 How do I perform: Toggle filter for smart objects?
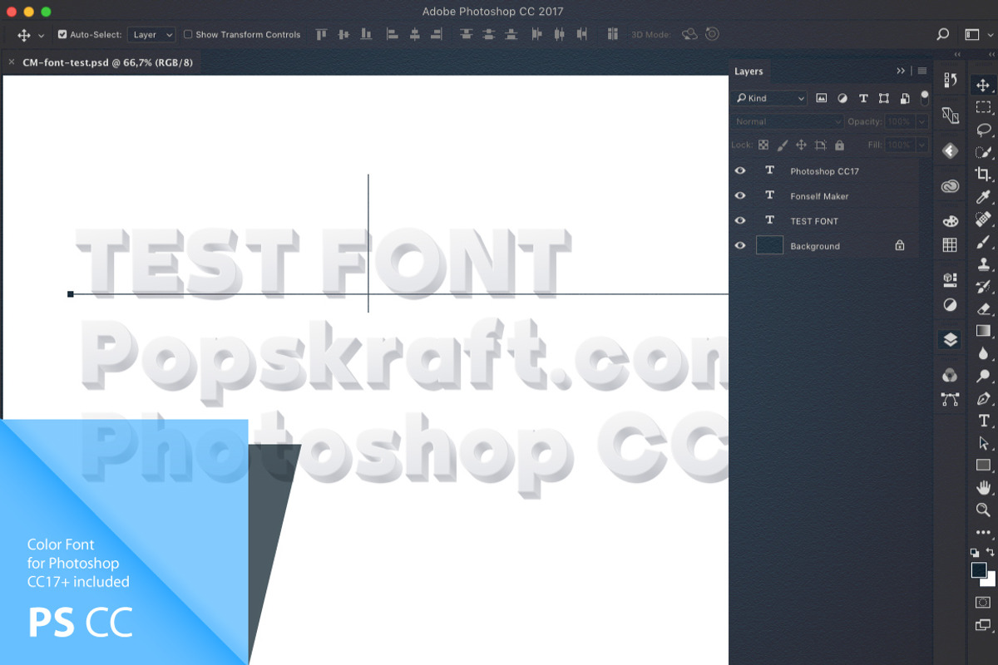tap(905, 98)
